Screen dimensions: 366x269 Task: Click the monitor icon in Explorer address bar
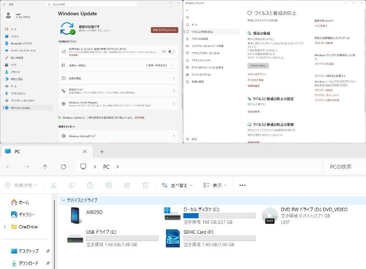pyautogui.click(x=83, y=167)
